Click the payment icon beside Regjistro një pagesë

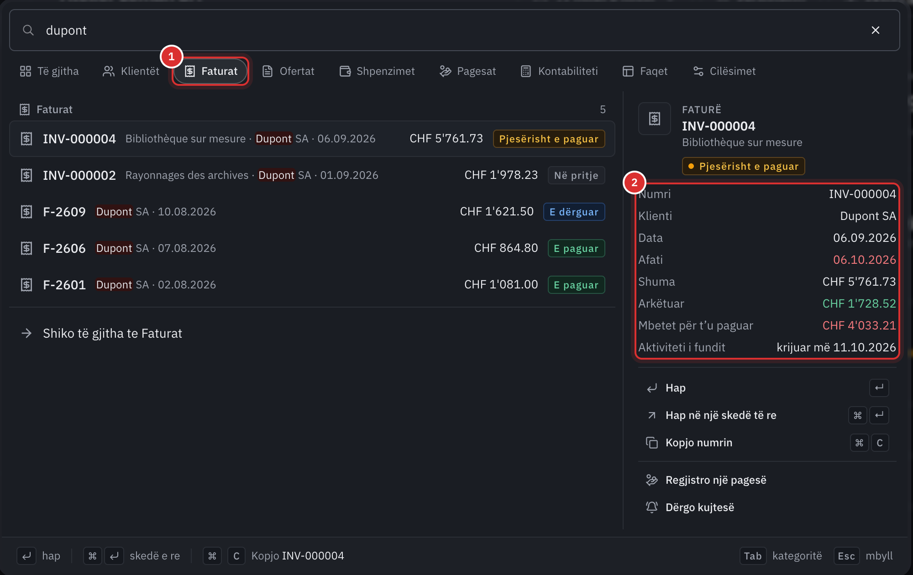(x=652, y=480)
